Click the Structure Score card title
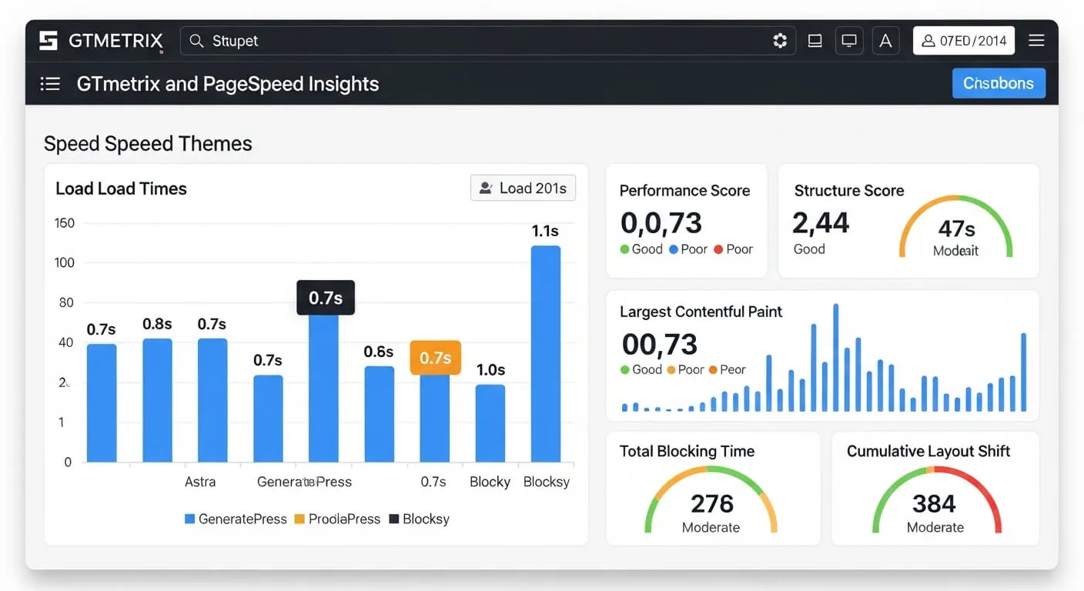The image size is (1084, 591). (849, 191)
